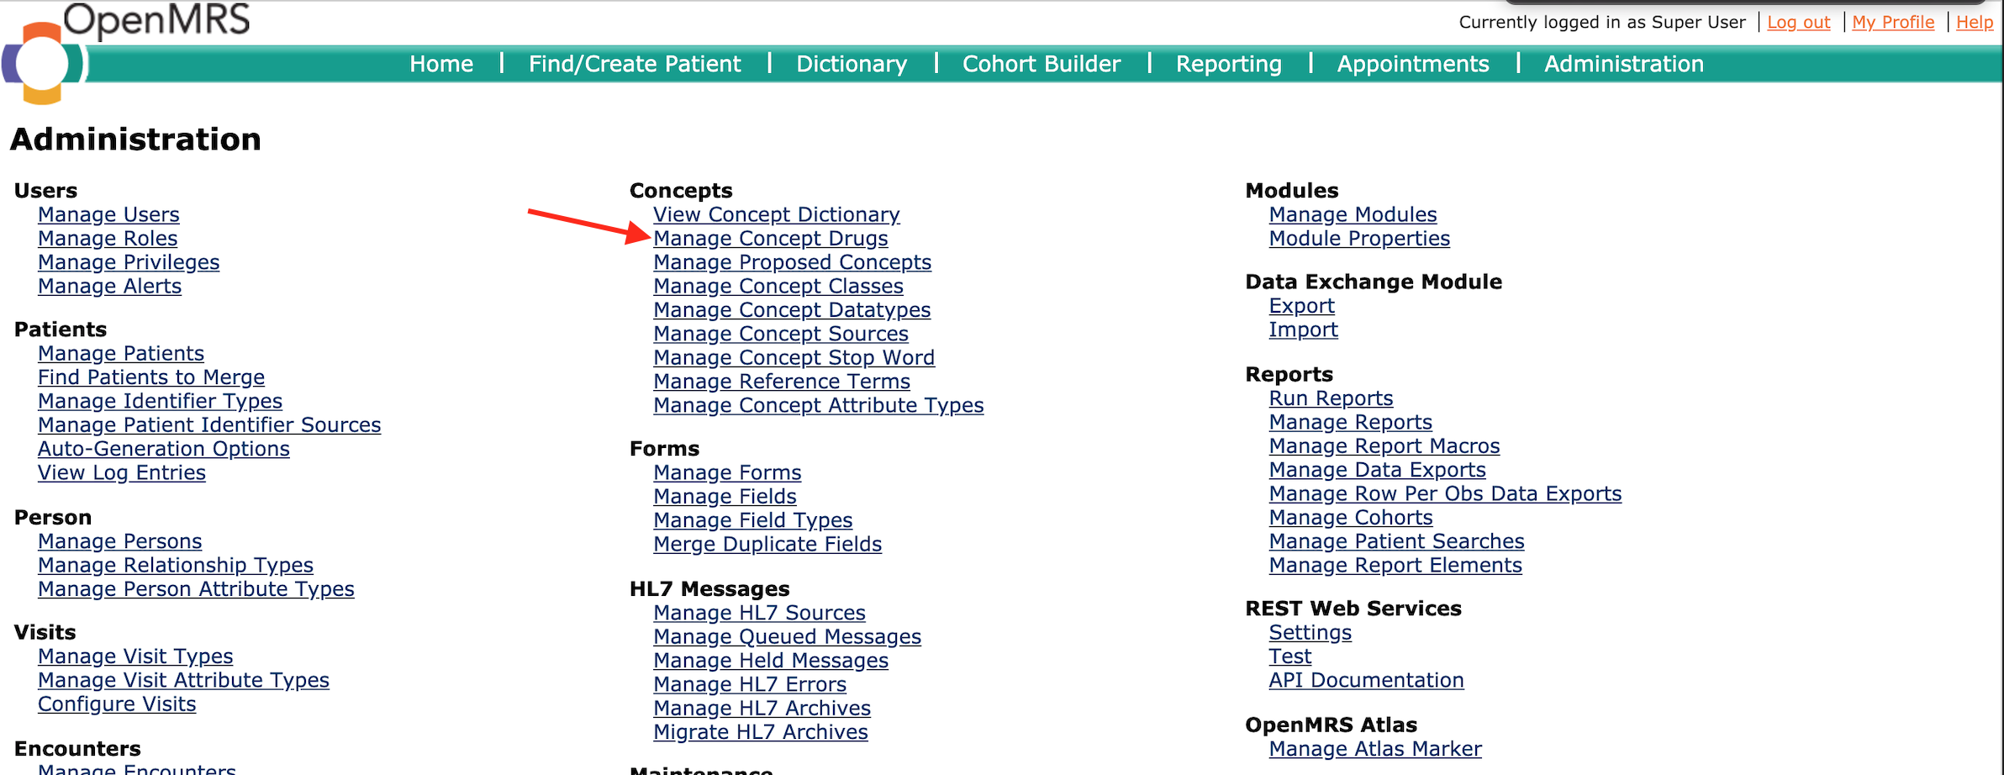Click Export under Data Exchange Module
The width and height of the screenshot is (2004, 775).
(x=1301, y=306)
